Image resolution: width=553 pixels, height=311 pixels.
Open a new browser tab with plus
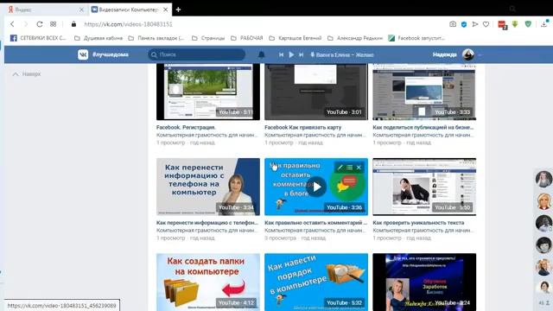(179, 10)
